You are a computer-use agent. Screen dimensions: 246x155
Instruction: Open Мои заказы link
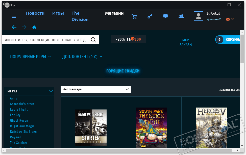[186, 42]
